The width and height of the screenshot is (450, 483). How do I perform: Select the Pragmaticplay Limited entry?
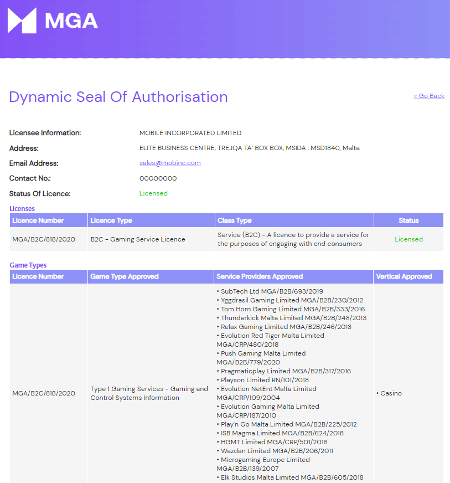tap(284, 371)
